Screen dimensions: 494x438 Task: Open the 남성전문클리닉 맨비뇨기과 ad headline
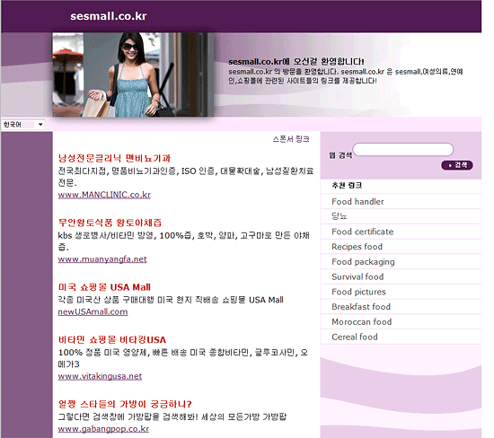(x=114, y=158)
